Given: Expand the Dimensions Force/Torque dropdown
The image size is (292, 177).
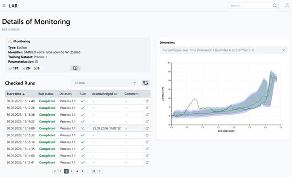Looking at the screenshot, I should click(223, 50).
